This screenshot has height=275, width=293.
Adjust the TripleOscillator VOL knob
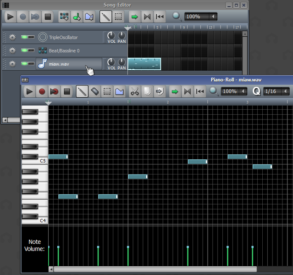coord(111,35)
